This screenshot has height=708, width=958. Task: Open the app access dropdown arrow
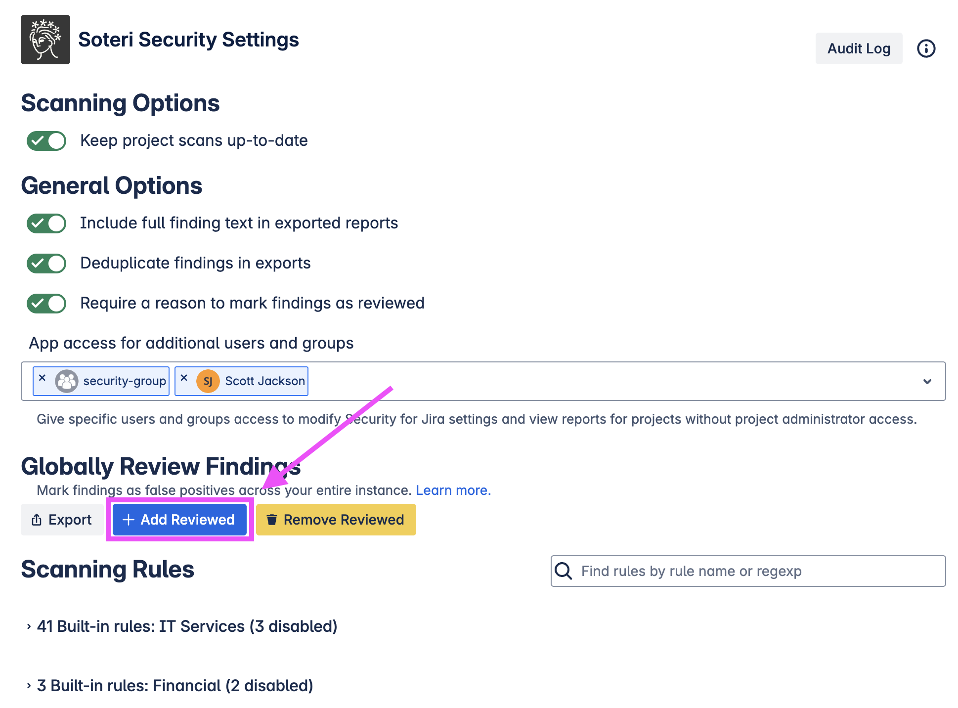tap(927, 381)
